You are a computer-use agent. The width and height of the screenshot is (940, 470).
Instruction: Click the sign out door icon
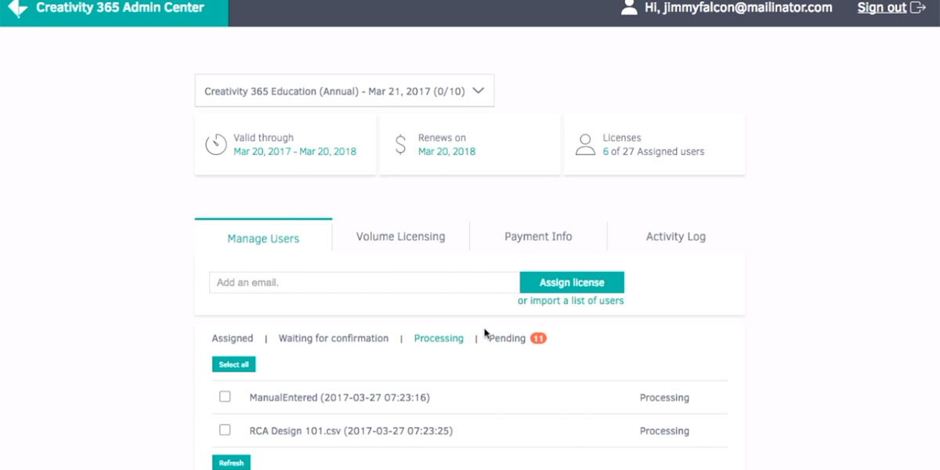click(919, 8)
